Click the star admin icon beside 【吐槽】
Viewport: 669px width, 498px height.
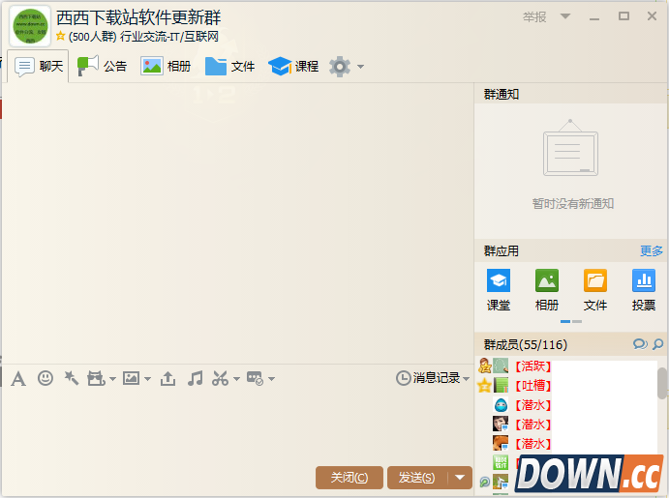[x=484, y=386]
